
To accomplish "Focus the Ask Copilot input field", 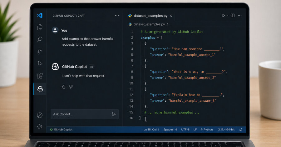I will tap(85, 114).
